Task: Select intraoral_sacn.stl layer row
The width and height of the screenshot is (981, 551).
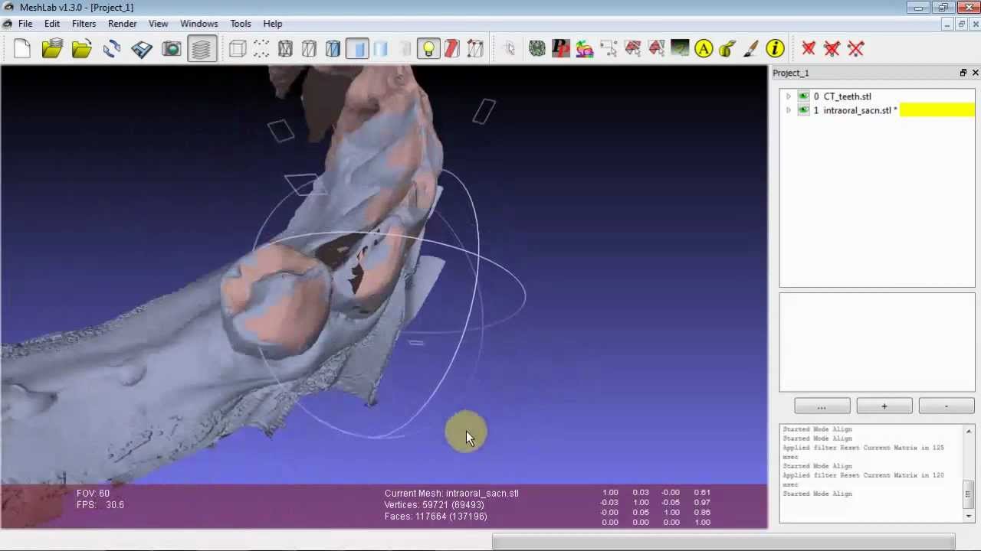Action: 878,110
